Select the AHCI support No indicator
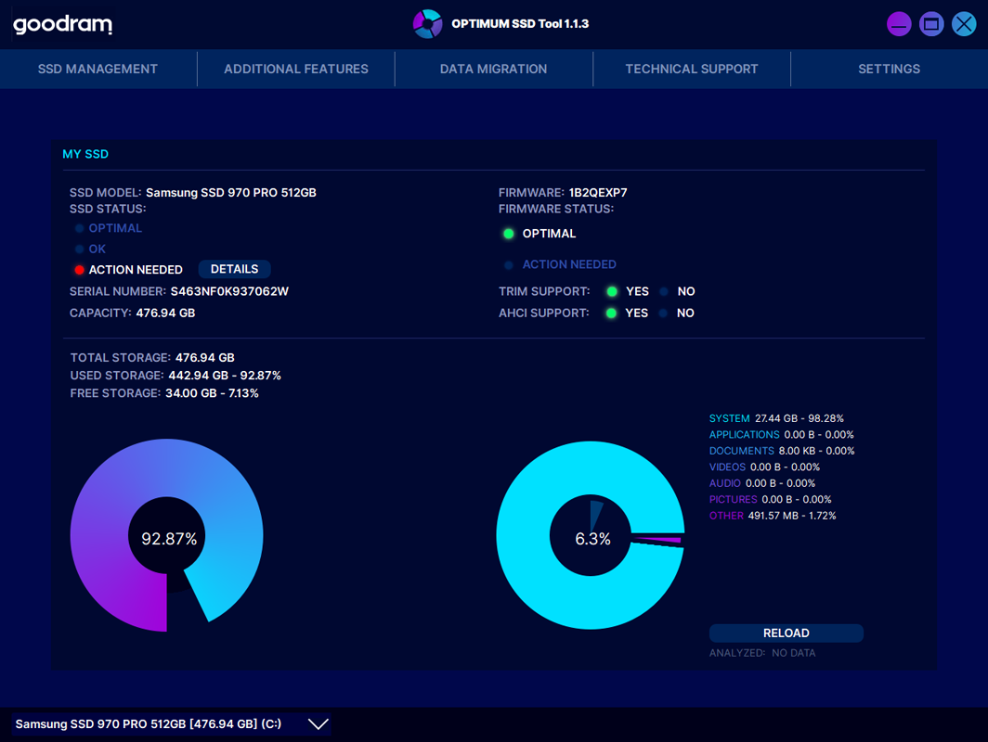This screenshot has height=742, width=988. pyautogui.click(x=664, y=313)
